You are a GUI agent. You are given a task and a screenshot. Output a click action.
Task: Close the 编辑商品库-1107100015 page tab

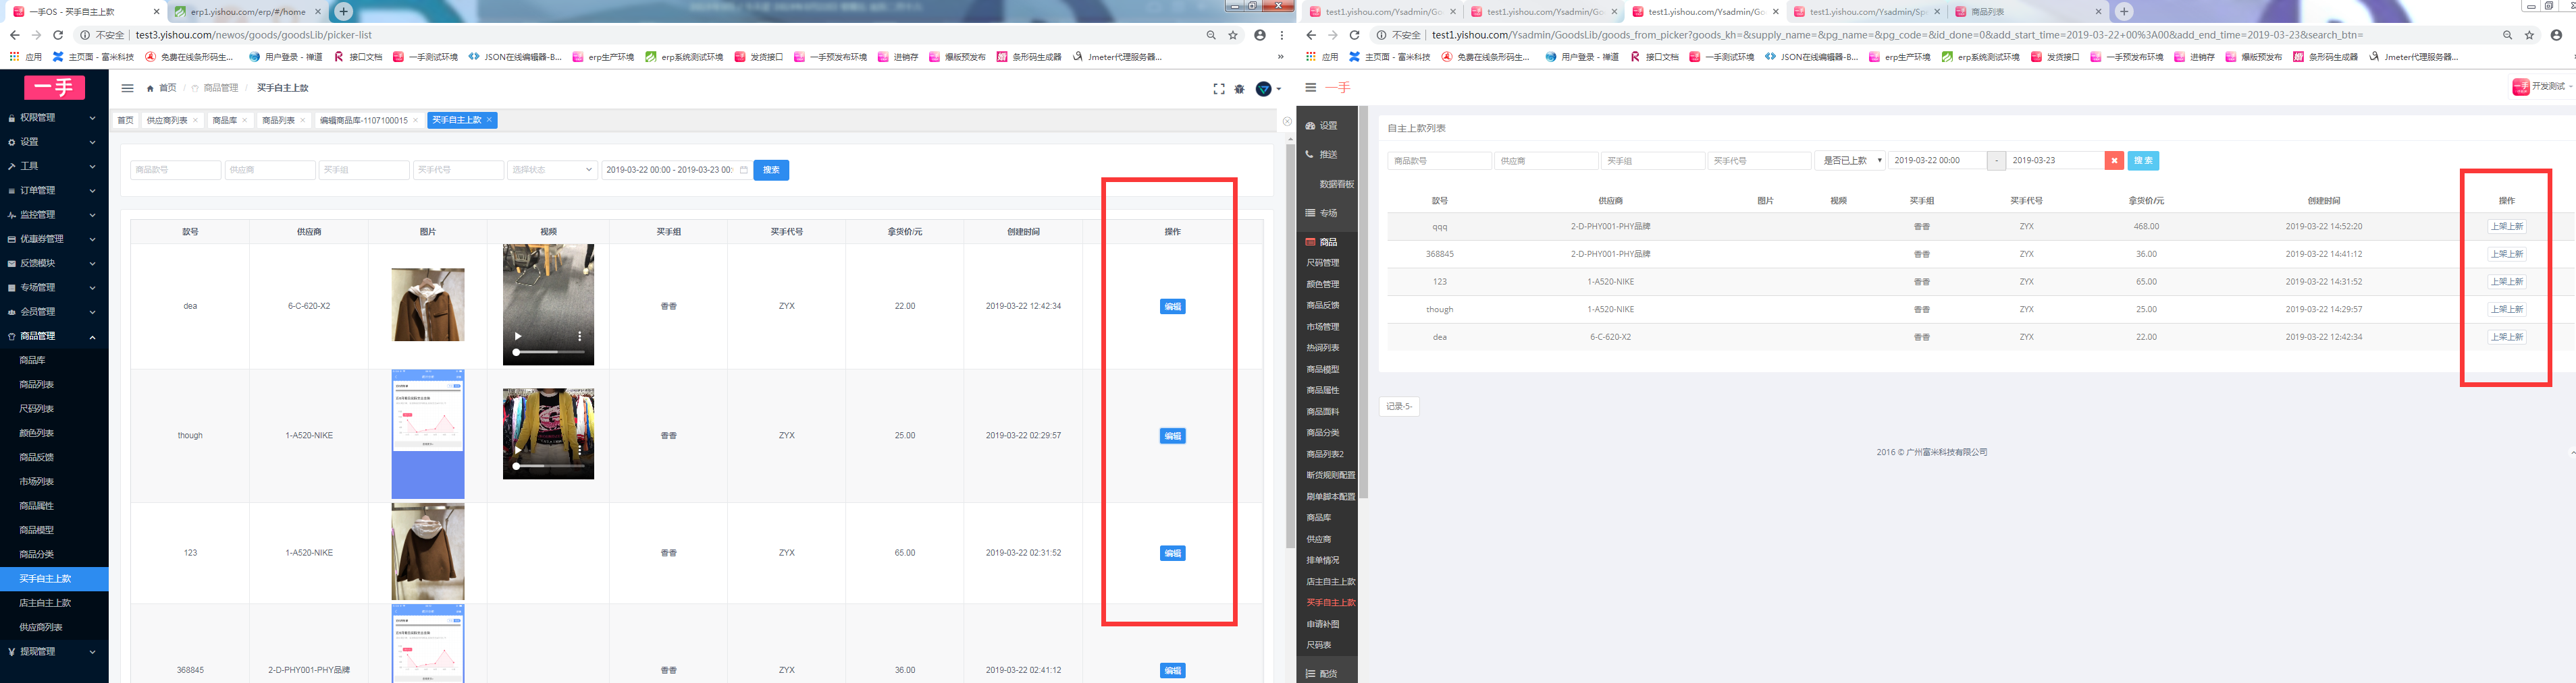(415, 120)
